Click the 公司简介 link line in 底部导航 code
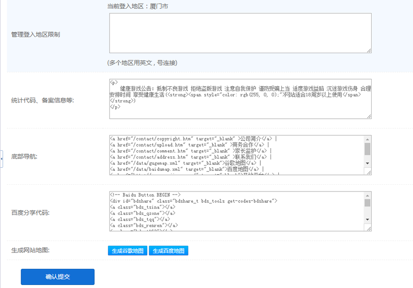Screen dimensions: 413x288 [x=194, y=139]
